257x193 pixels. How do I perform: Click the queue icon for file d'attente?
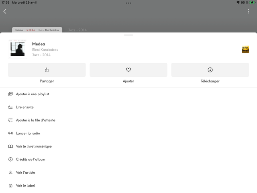[10, 120]
